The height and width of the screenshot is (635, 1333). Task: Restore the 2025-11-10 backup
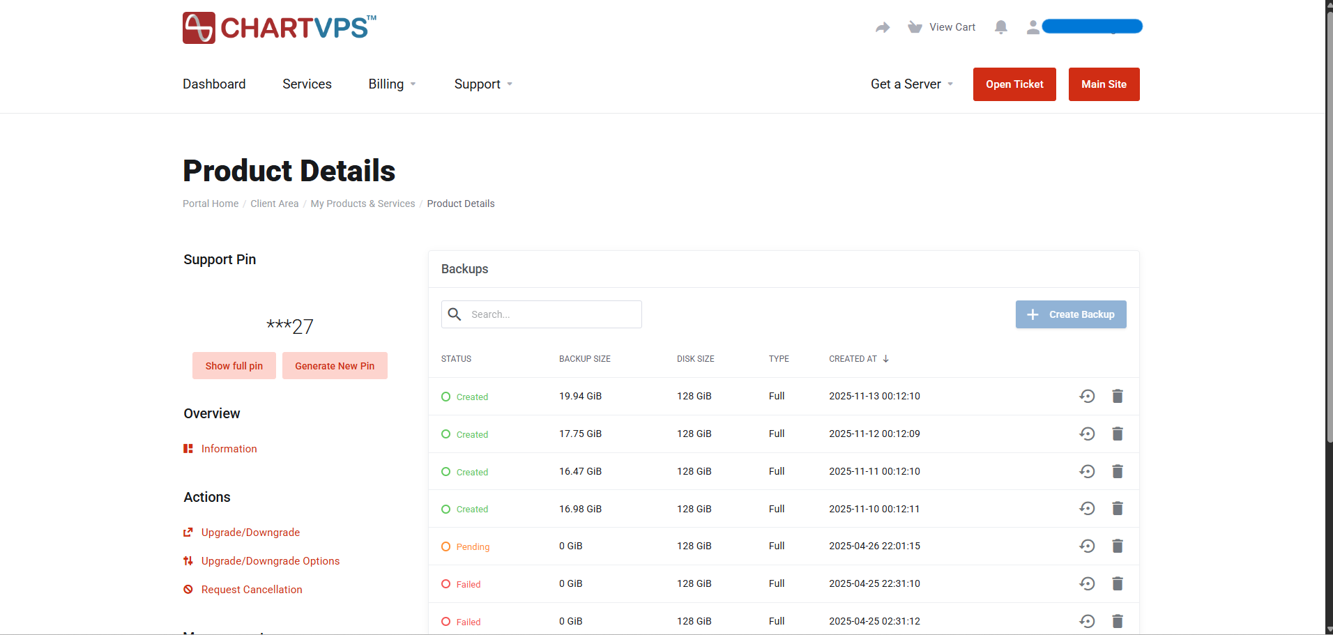(x=1087, y=509)
